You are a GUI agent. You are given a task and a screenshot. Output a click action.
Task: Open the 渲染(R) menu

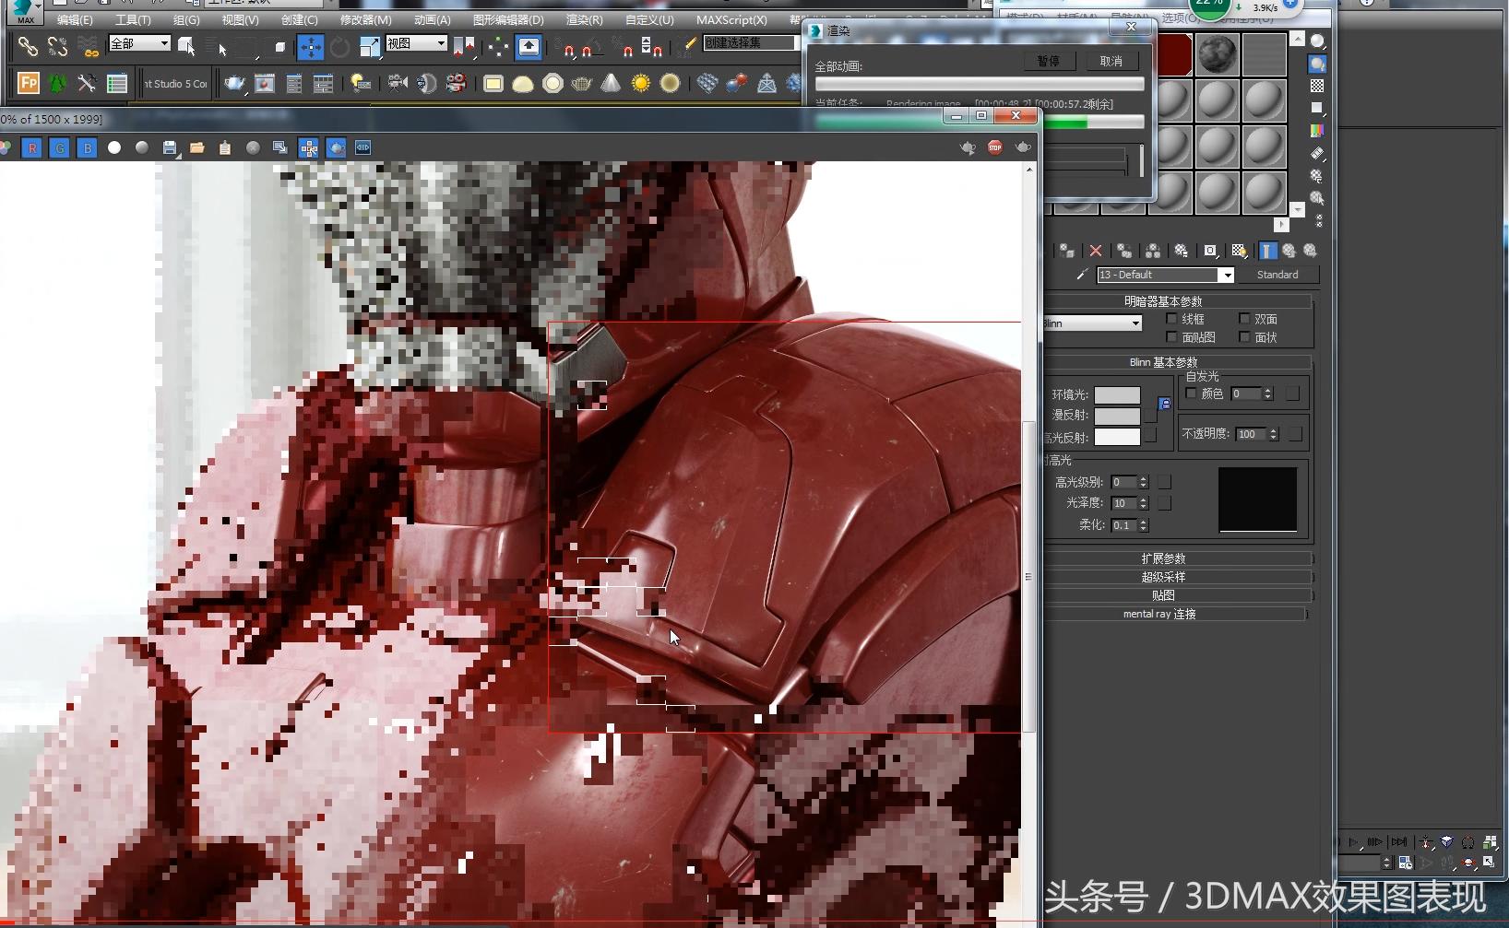coord(583,19)
